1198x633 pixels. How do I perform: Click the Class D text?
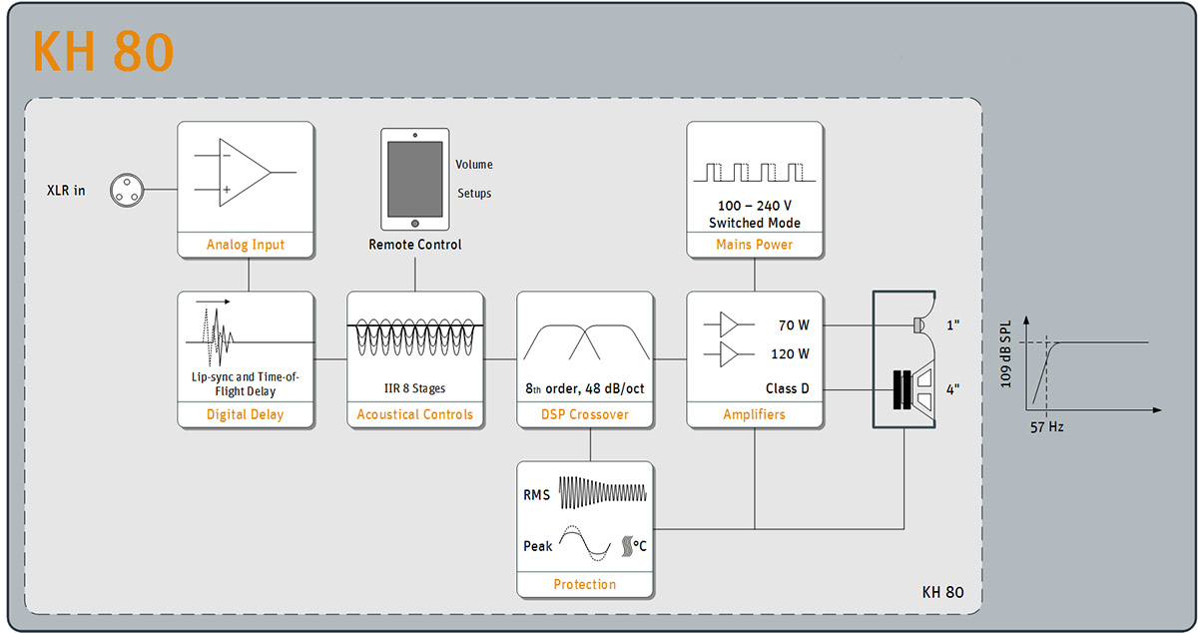[x=787, y=388]
